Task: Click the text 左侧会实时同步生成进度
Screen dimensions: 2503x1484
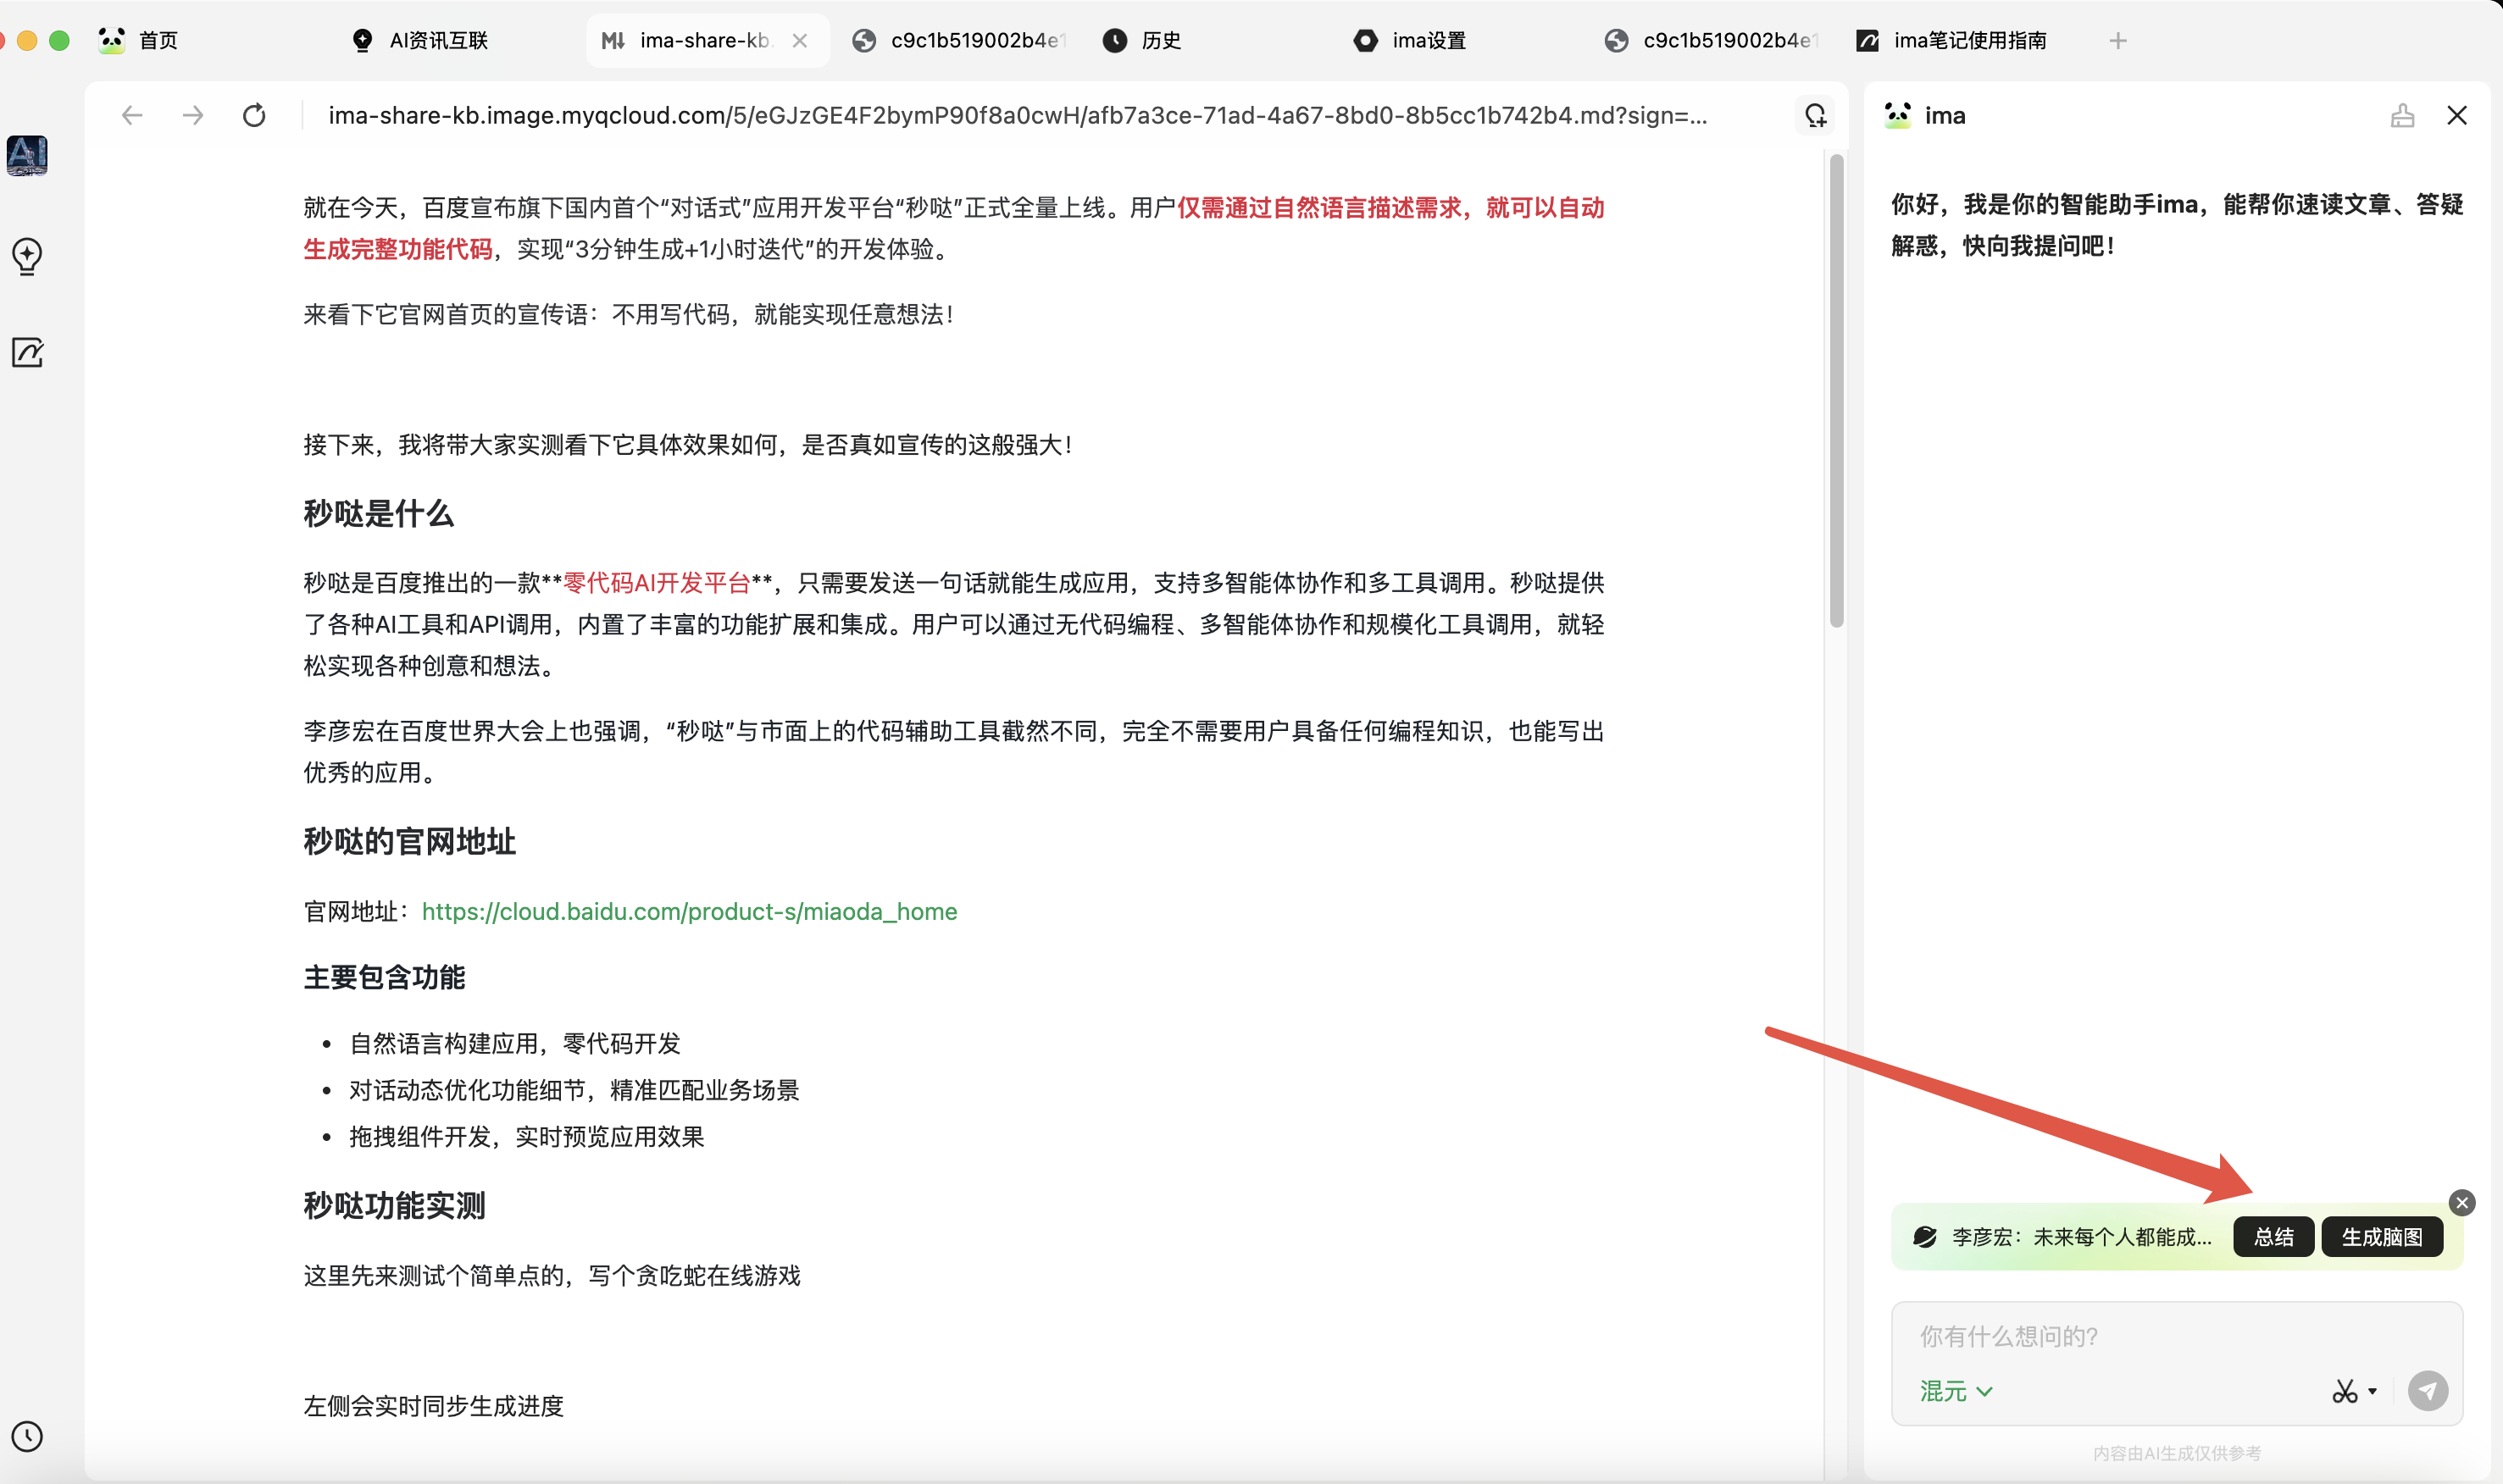Action: [x=433, y=1406]
